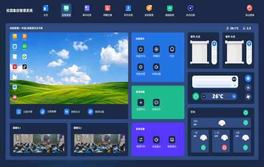Open 图像模式 image mode setting

(x=172, y=140)
